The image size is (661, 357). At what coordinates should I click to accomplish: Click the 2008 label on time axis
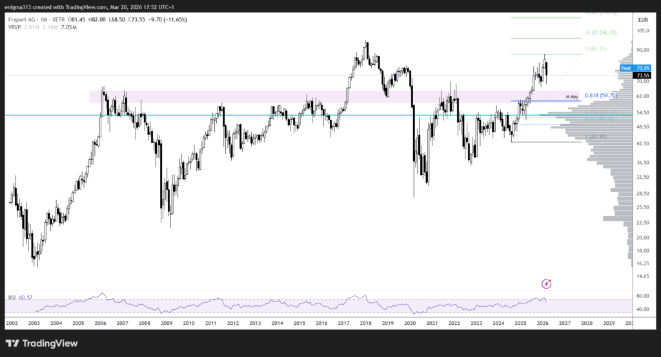145,323
